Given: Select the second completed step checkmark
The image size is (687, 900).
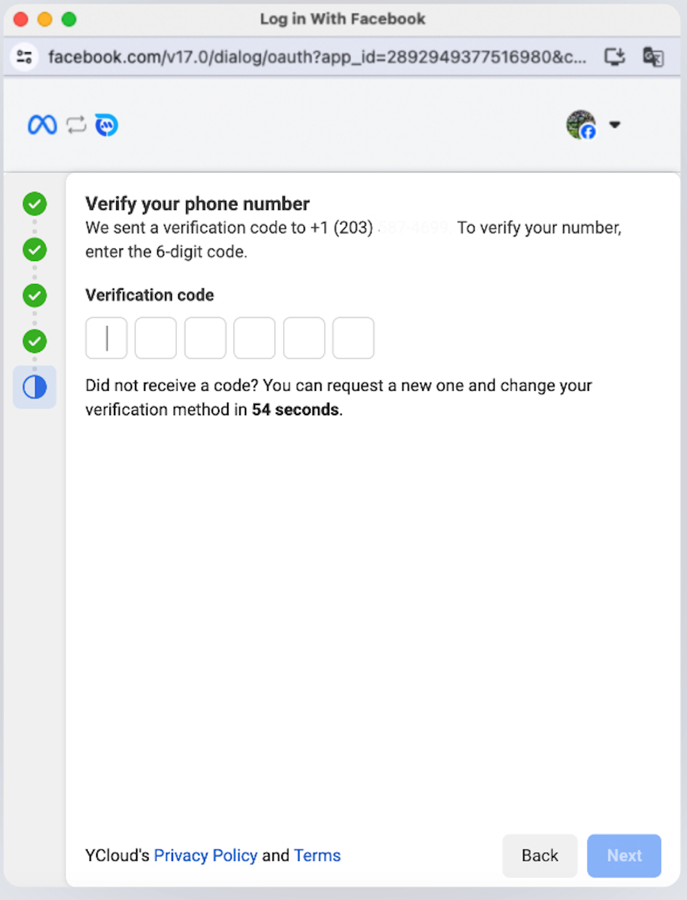Looking at the screenshot, I should [35, 249].
